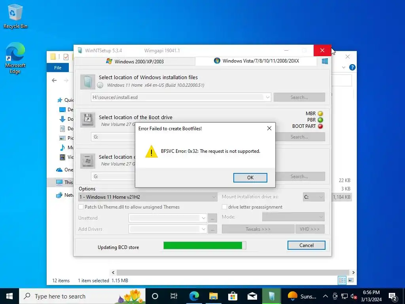The image size is (405, 304).
Task: Select Quick access in Explorer sidebar
Action: (x=65, y=100)
